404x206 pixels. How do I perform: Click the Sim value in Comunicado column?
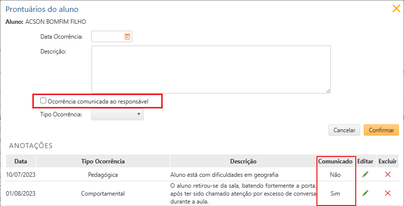coord(335,193)
